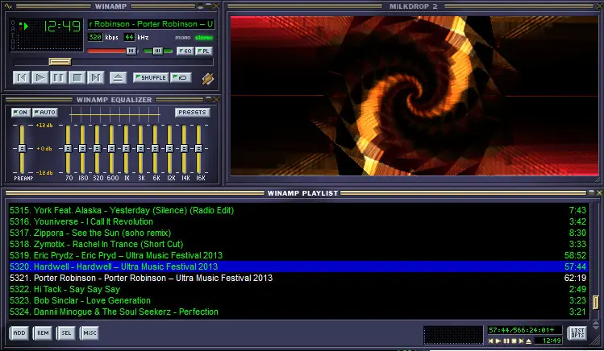Image resolution: width=604 pixels, height=351 pixels.
Task: Pause playback with the Pause button
Action: coord(58,77)
